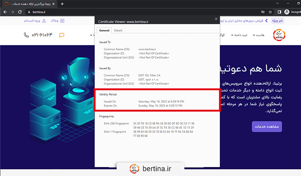This screenshot has width=301, height=176.
Task: Expand the هاست menu
Action: point(258,35)
